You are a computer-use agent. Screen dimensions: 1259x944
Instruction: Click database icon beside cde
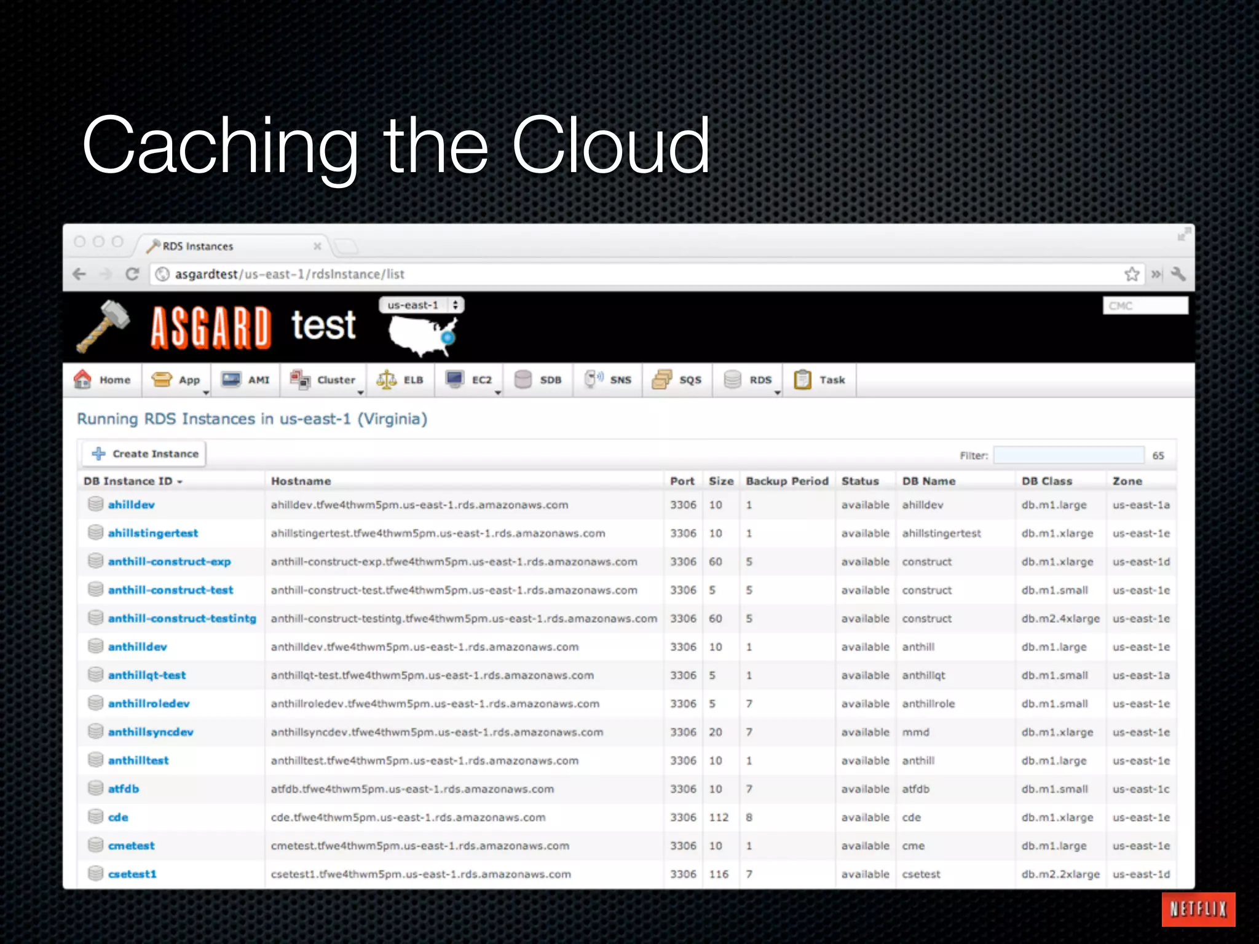click(x=95, y=816)
